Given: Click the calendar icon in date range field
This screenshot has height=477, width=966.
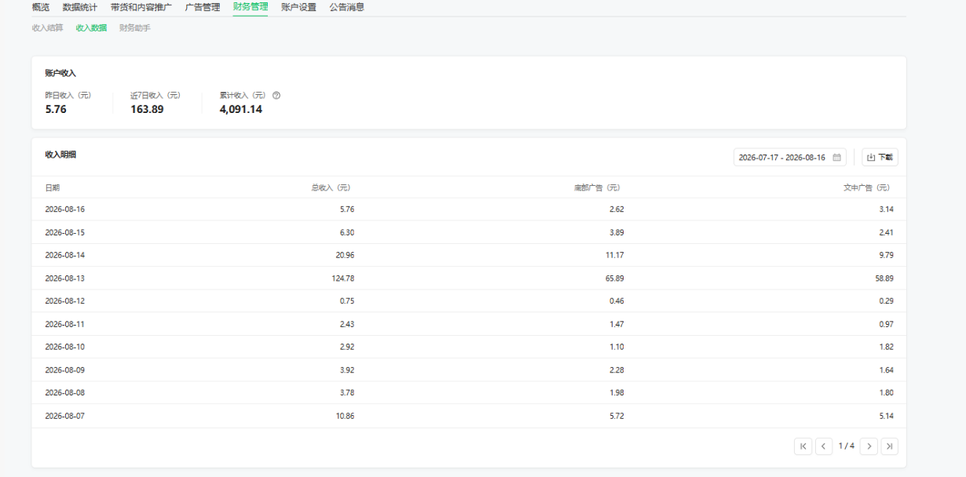Looking at the screenshot, I should tap(836, 157).
